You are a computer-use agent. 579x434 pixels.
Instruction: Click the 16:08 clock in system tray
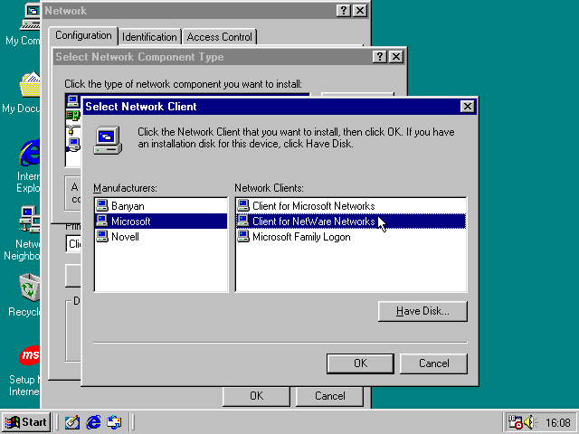pos(558,422)
